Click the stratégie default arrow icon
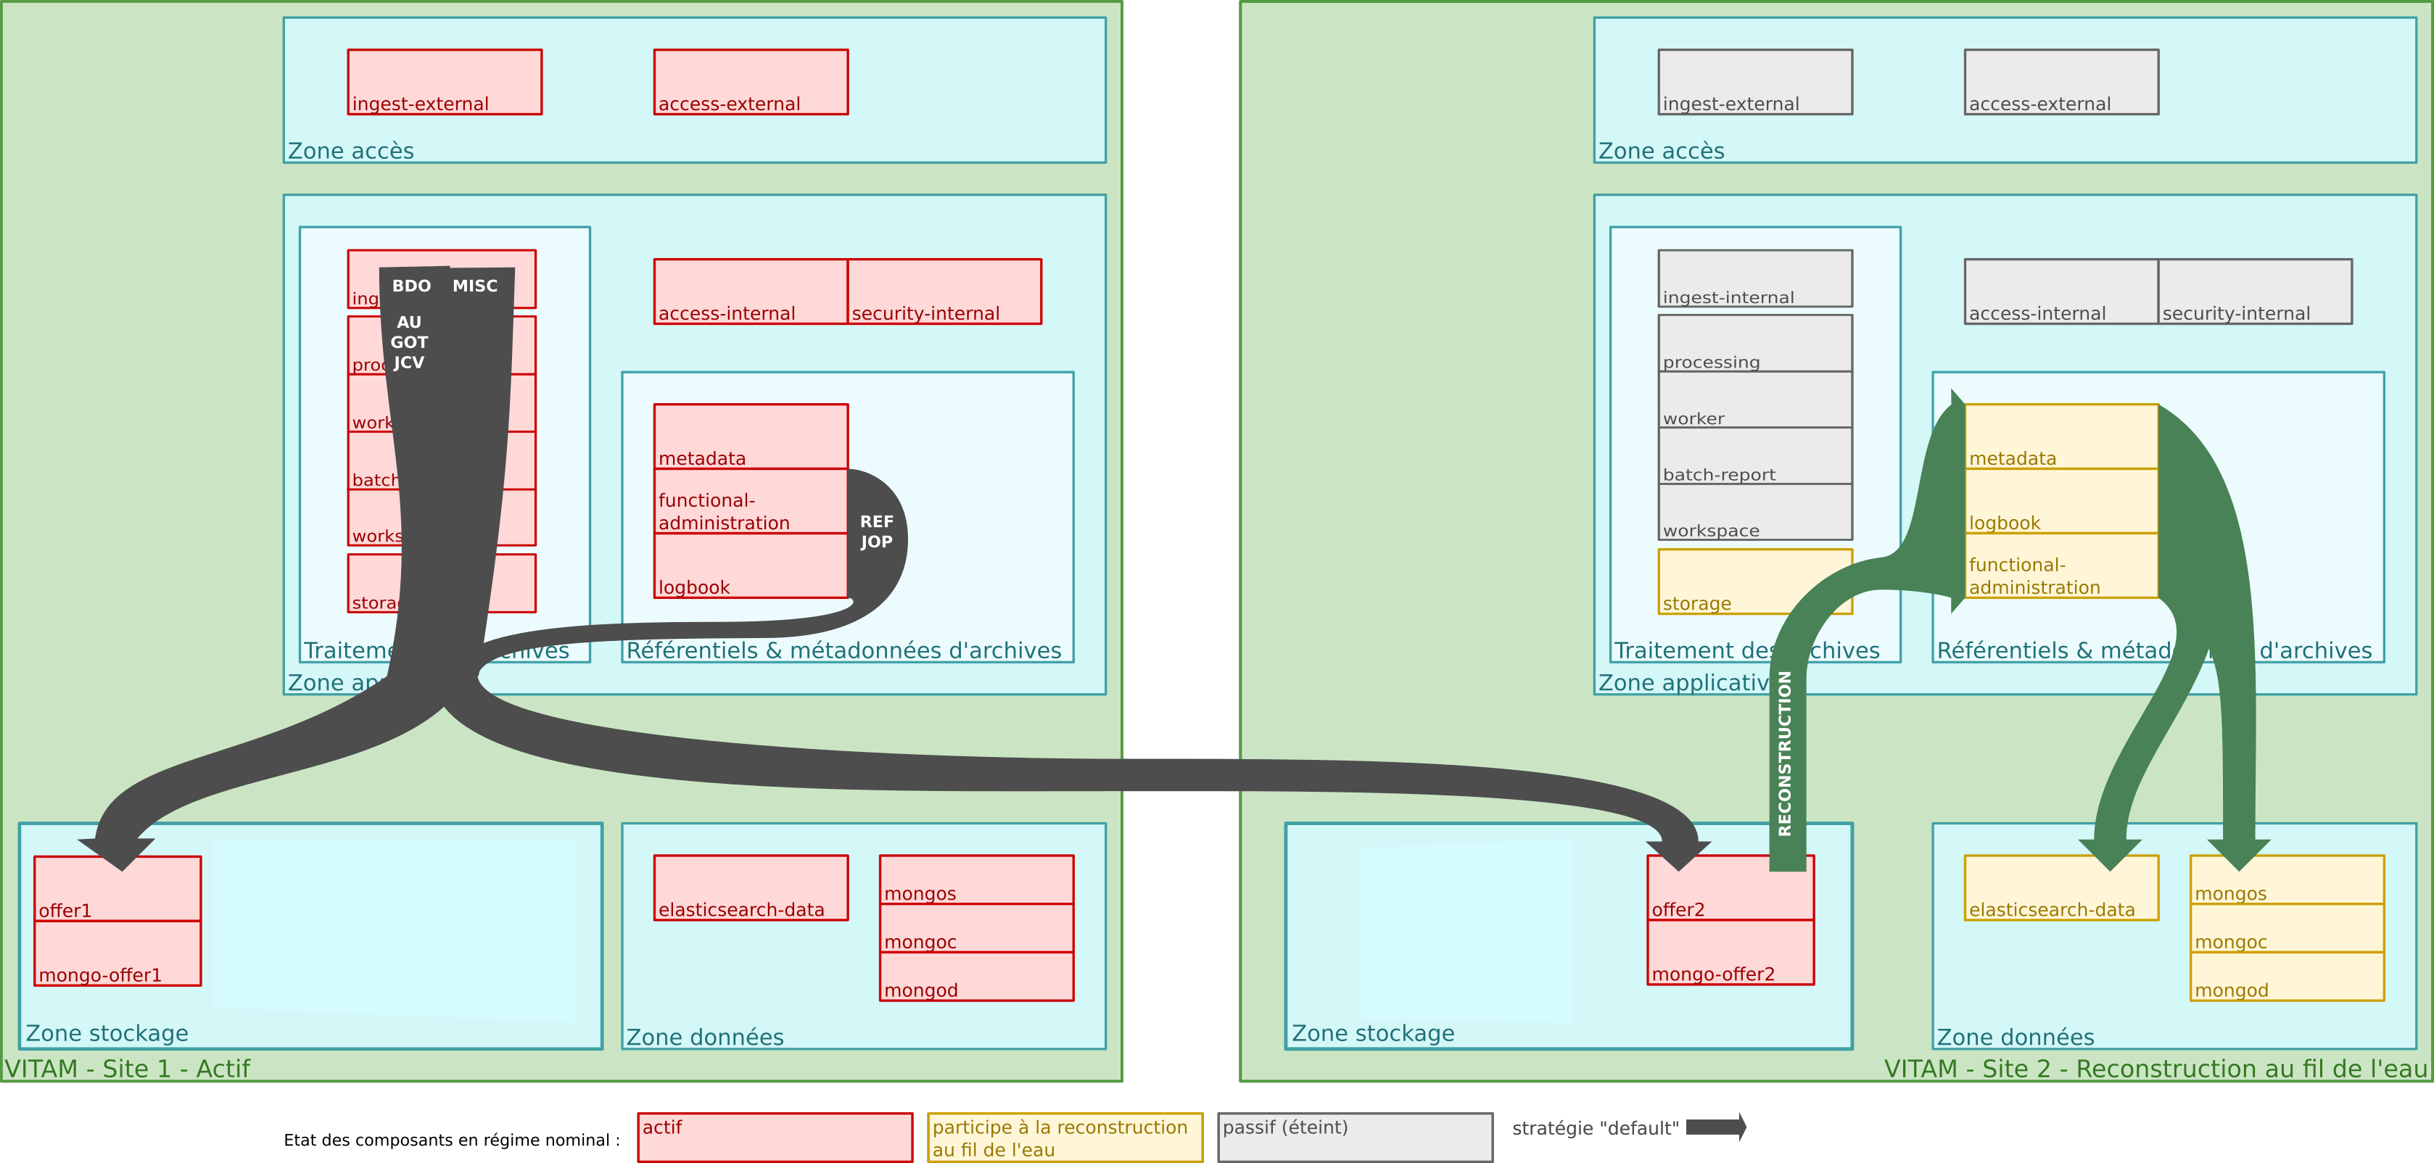The image size is (2434, 1163). pos(1715,1126)
